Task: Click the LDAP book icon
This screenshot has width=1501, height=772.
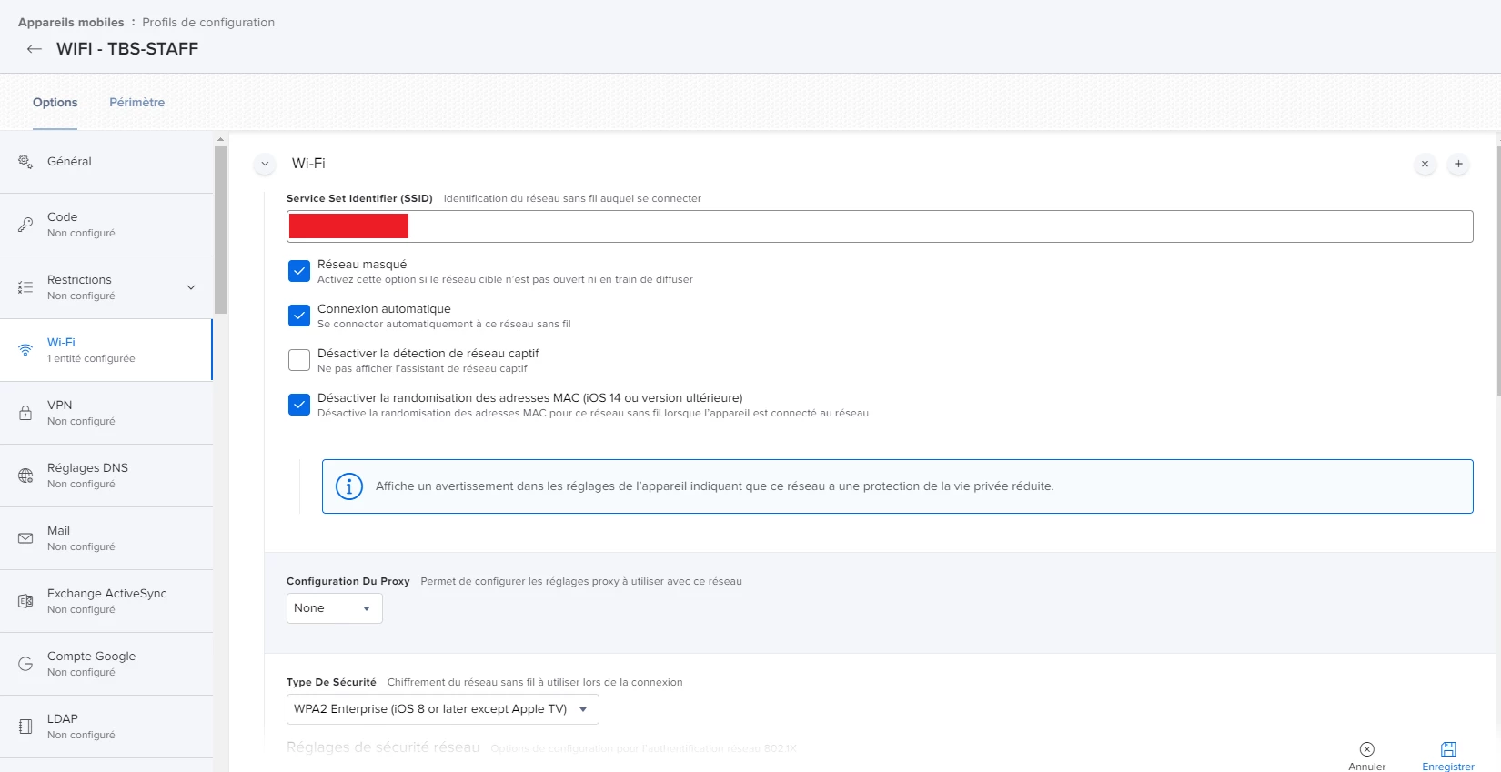Action: pos(25,727)
